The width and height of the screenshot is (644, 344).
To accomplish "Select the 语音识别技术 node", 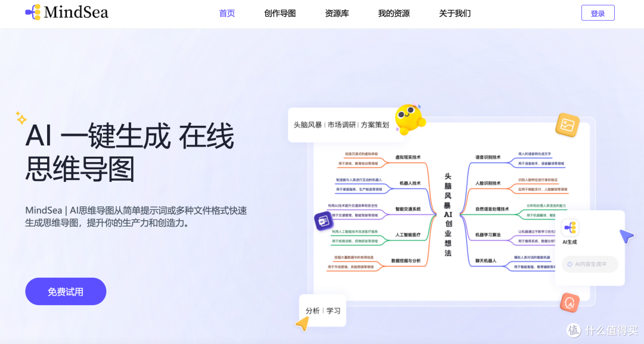I will pyautogui.click(x=488, y=157).
